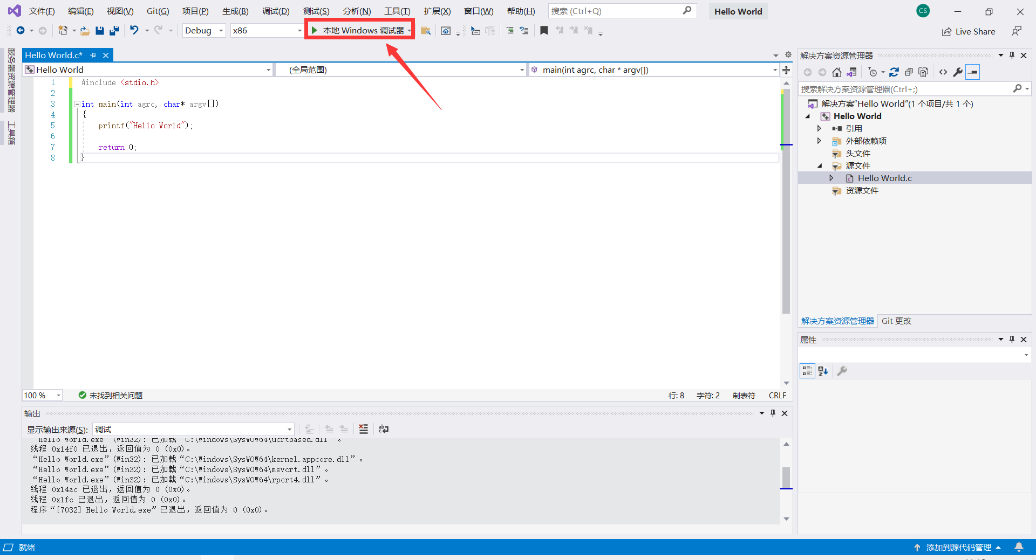Open Solution Explorer properties wrench icon

coord(958,72)
